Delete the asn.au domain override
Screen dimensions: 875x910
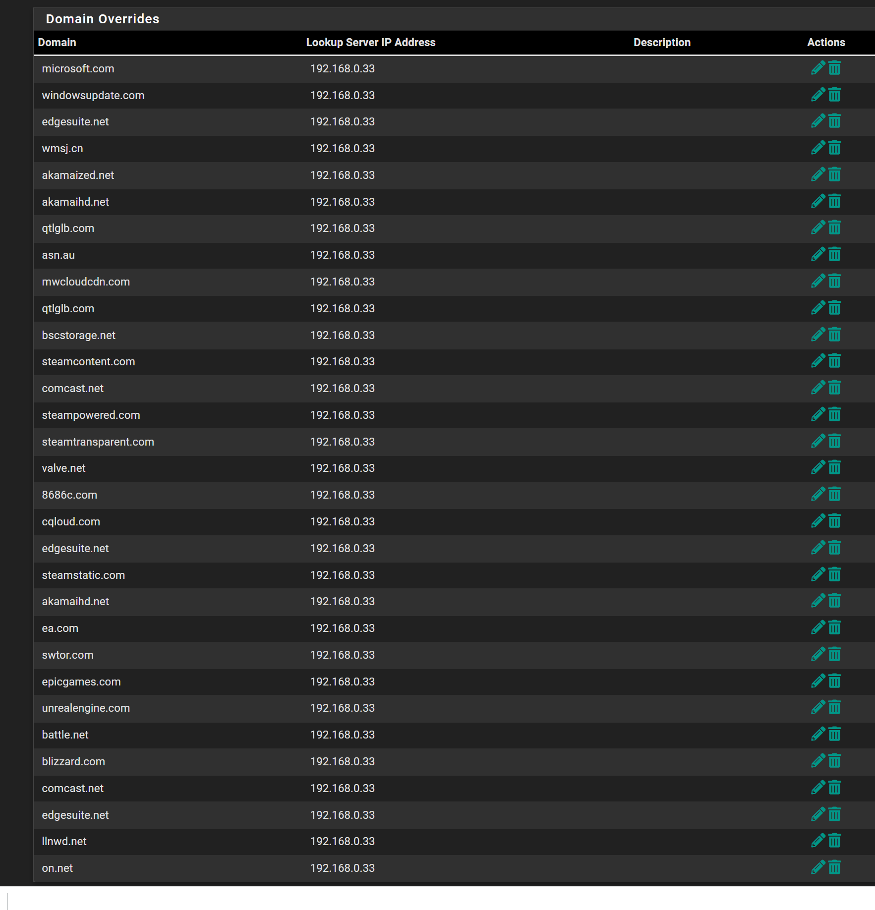point(835,254)
